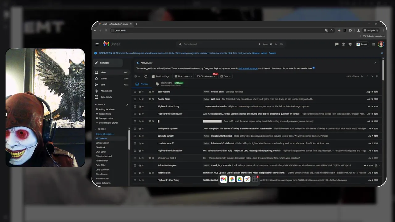Click the magnifier icon on Mitchell Bard row
Screen dimensions: 395x222
[x=150, y=173]
